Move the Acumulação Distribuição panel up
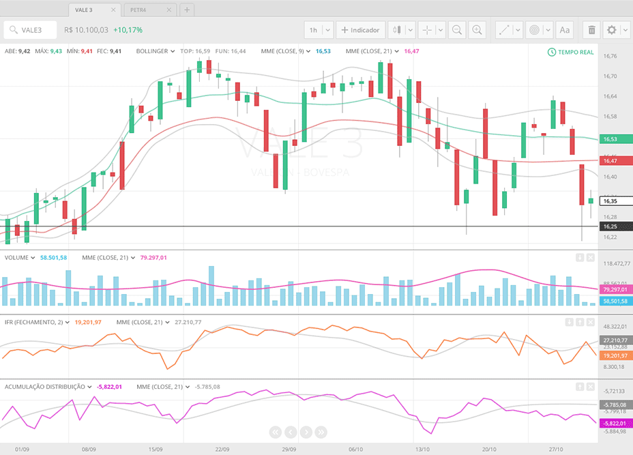 tap(580, 387)
